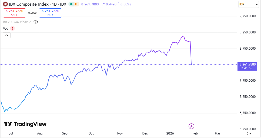Open chart settings hexagon icon

pos(249,133)
